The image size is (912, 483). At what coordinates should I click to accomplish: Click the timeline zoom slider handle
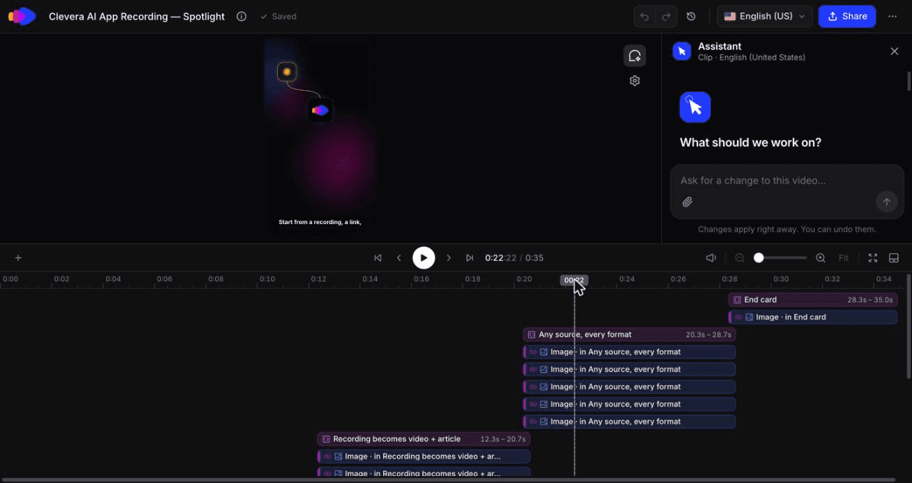[759, 258]
